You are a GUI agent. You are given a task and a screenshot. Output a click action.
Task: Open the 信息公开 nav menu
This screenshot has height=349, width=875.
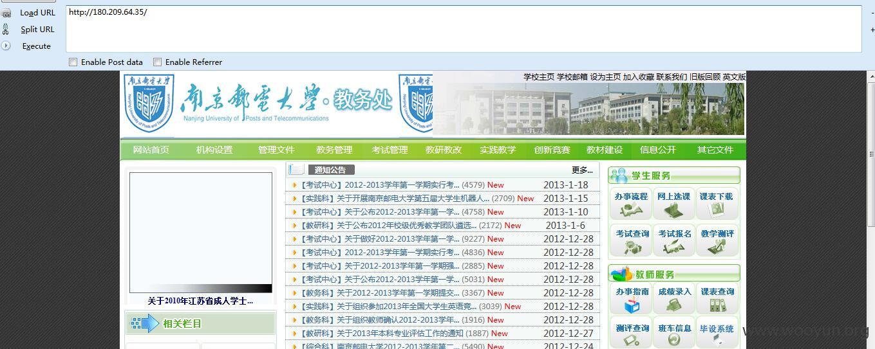point(658,150)
